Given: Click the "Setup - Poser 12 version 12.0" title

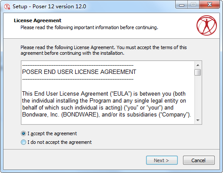Looking at the screenshot, I should [49, 7].
